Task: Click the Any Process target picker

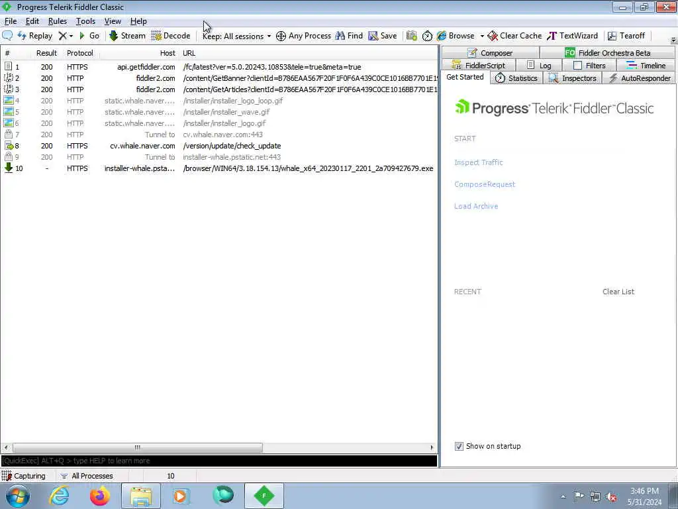Action: coord(303,36)
